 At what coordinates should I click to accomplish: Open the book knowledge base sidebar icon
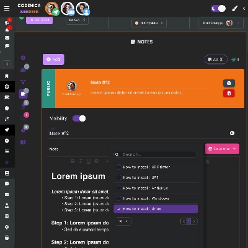(x=7, y=173)
